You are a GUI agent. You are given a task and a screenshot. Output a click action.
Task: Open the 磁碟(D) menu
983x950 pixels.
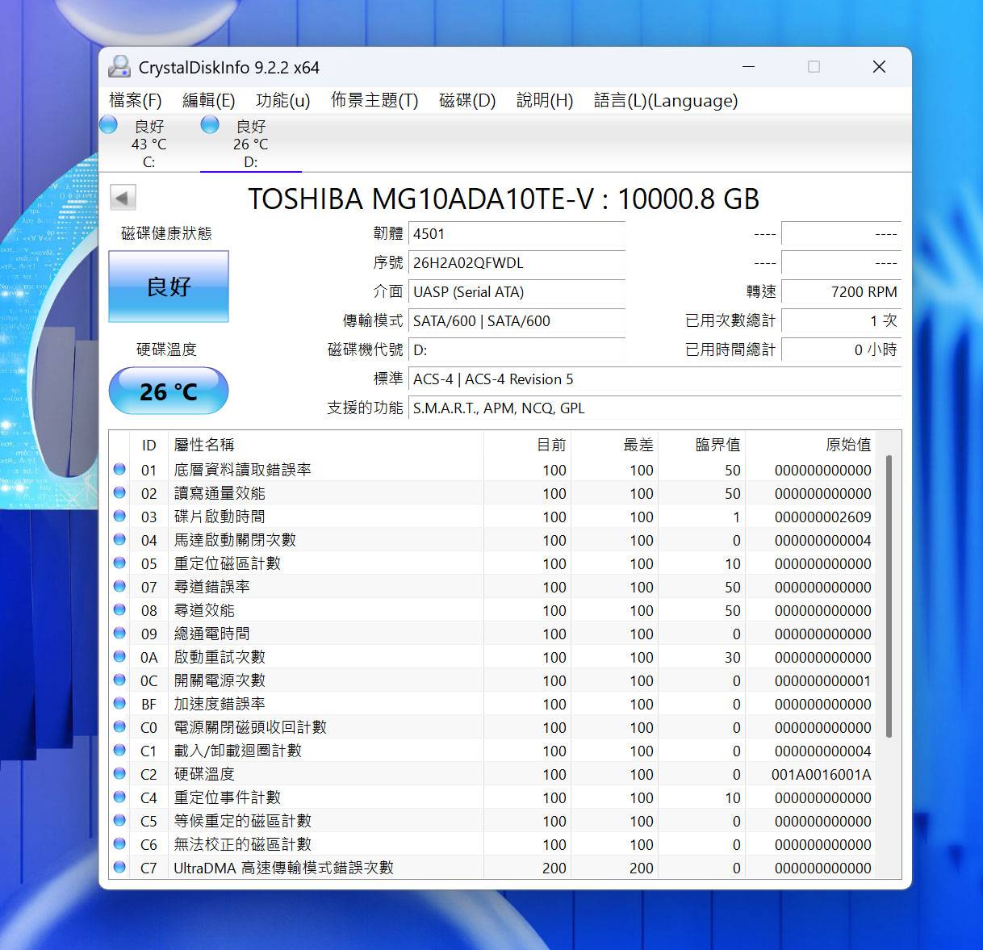(467, 100)
